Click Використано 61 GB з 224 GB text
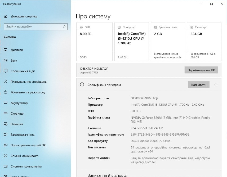227x177 pixels. coord(203,55)
